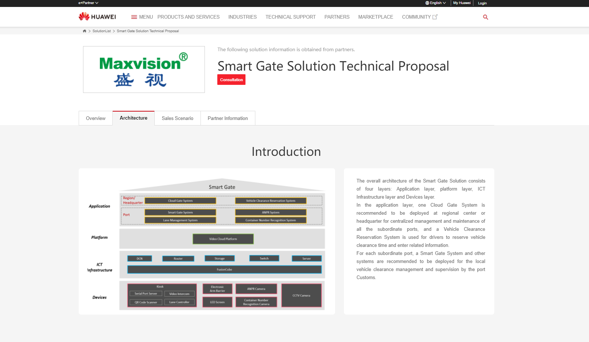Open the hamburger MENU icon
Viewport: 589px width, 342px height.
(134, 17)
